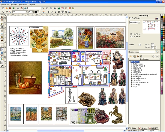Screen dimensions: 165x132
Task: Click the Hledat ve stromu input field
Action: tap(147, 52)
